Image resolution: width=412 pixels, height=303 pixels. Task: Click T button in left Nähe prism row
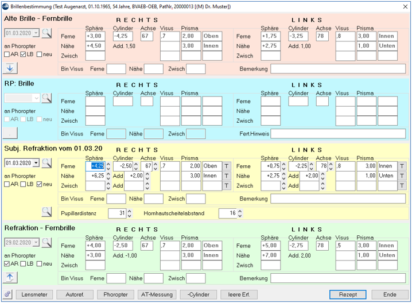(402, 176)
